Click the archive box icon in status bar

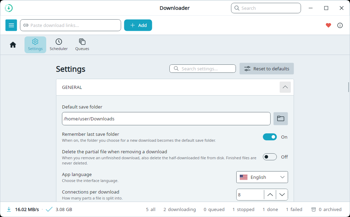pos(314,209)
